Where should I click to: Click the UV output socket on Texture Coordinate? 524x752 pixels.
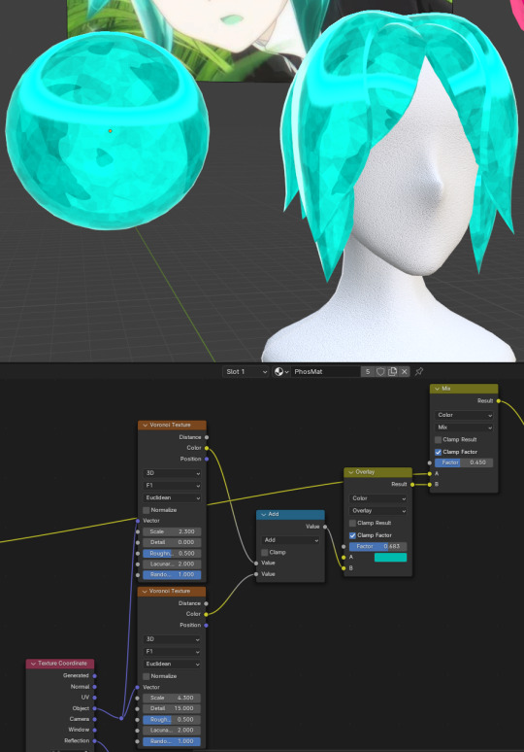pos(94,698)
